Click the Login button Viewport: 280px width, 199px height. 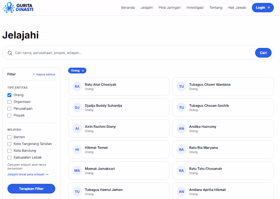263,7
